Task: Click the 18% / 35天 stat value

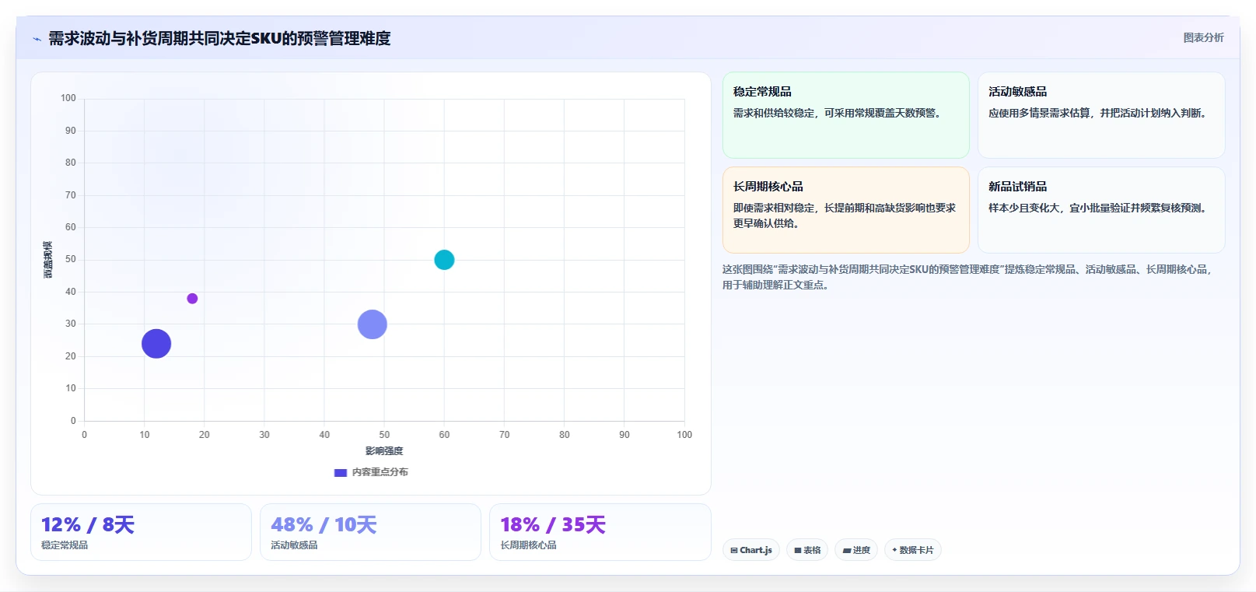Action: pos(553,525)
